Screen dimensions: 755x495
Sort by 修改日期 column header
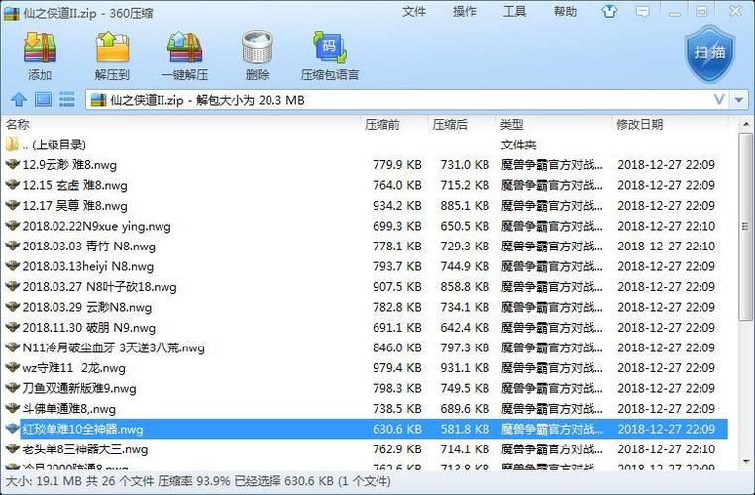[x=639, y=124]
